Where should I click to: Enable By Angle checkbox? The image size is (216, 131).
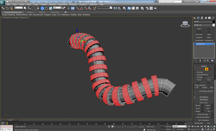tap(195, 77)
